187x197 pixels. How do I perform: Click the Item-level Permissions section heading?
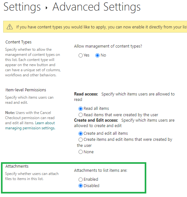click(x=26, y=90)
